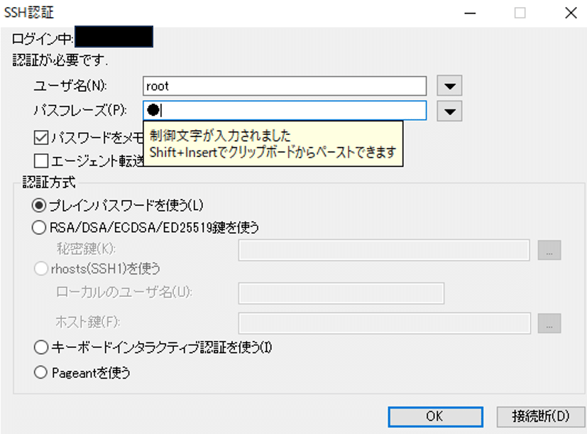
Task: Focus the パスフレーズ password field
Action: point(285,110)
